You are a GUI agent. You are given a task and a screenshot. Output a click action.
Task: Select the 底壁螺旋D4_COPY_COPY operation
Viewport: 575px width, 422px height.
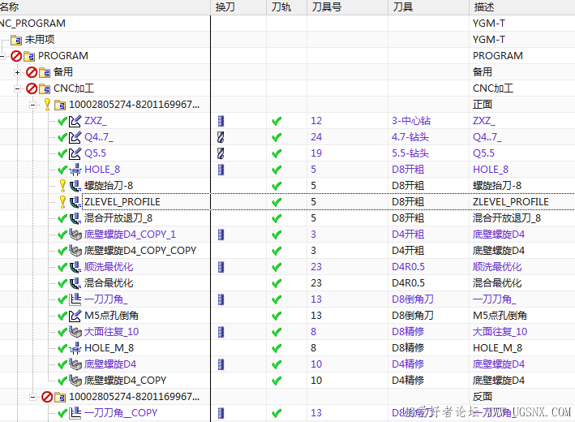[x=140, y=251]
